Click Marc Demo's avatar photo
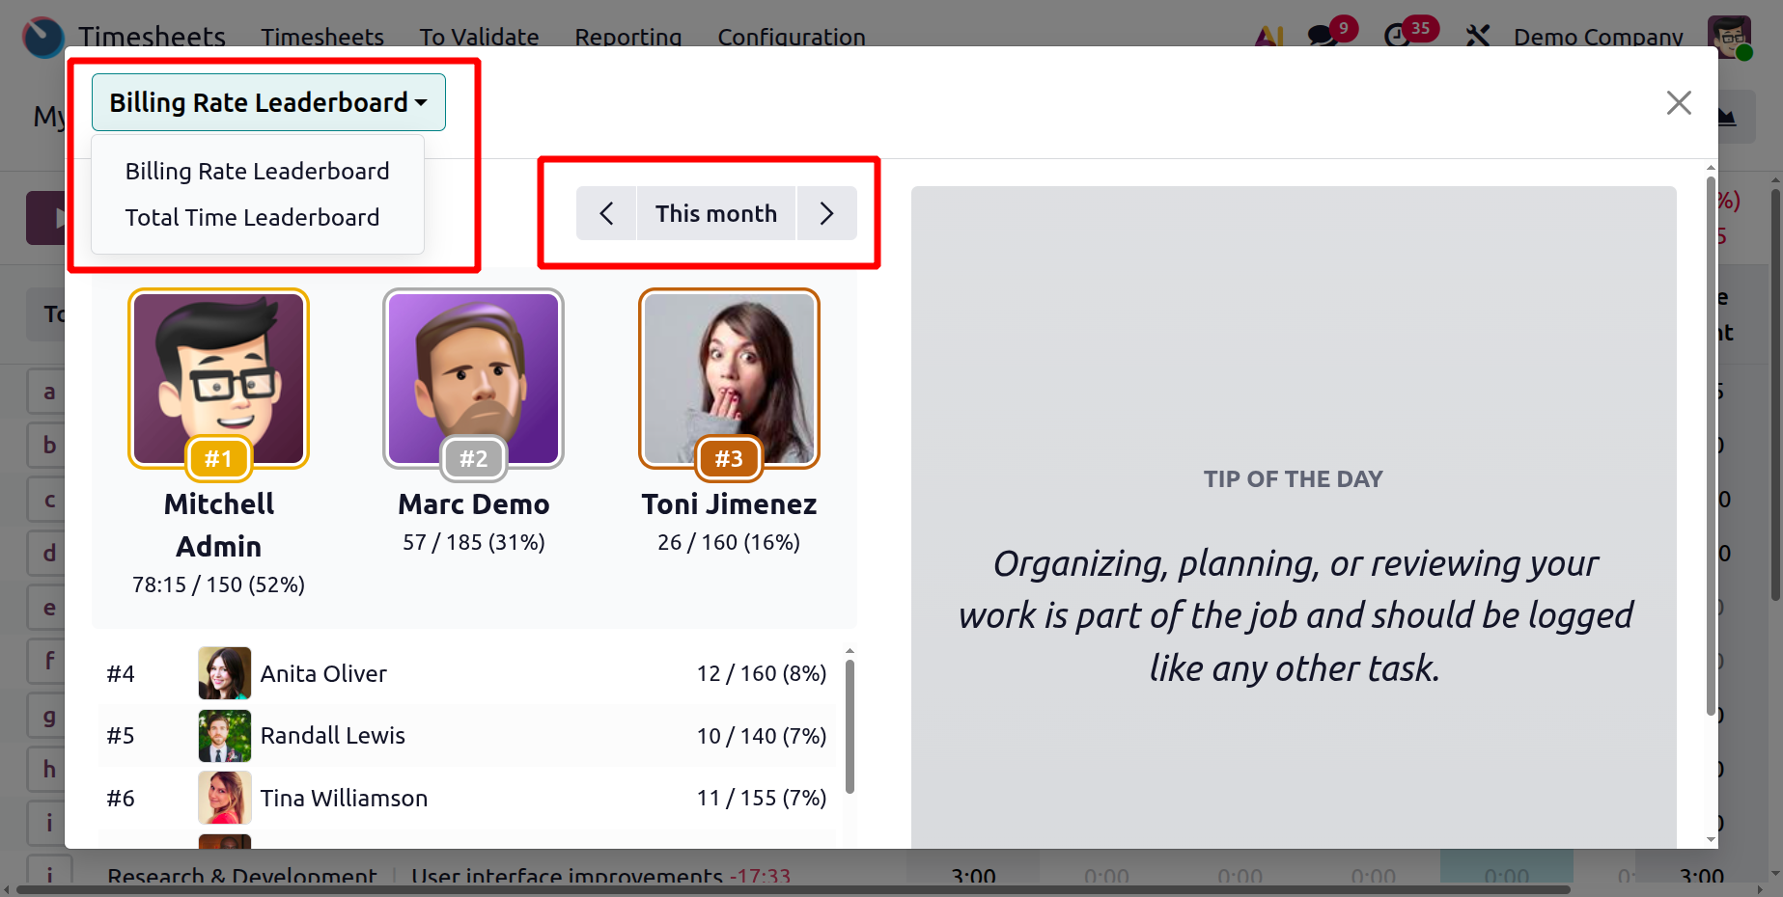 473,378
